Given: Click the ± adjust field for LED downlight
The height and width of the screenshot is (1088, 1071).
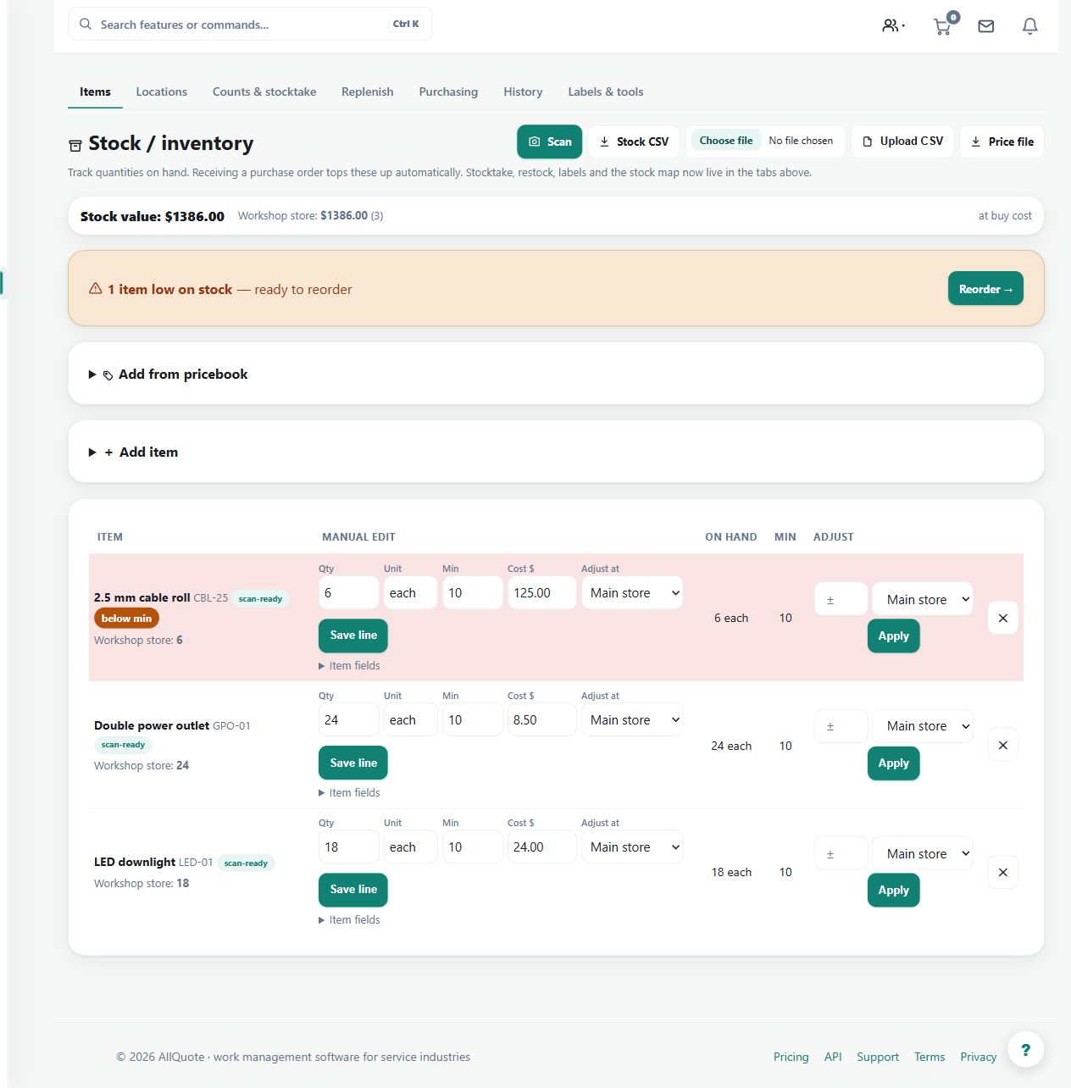Looking at the screenshot, I should 841,853.
